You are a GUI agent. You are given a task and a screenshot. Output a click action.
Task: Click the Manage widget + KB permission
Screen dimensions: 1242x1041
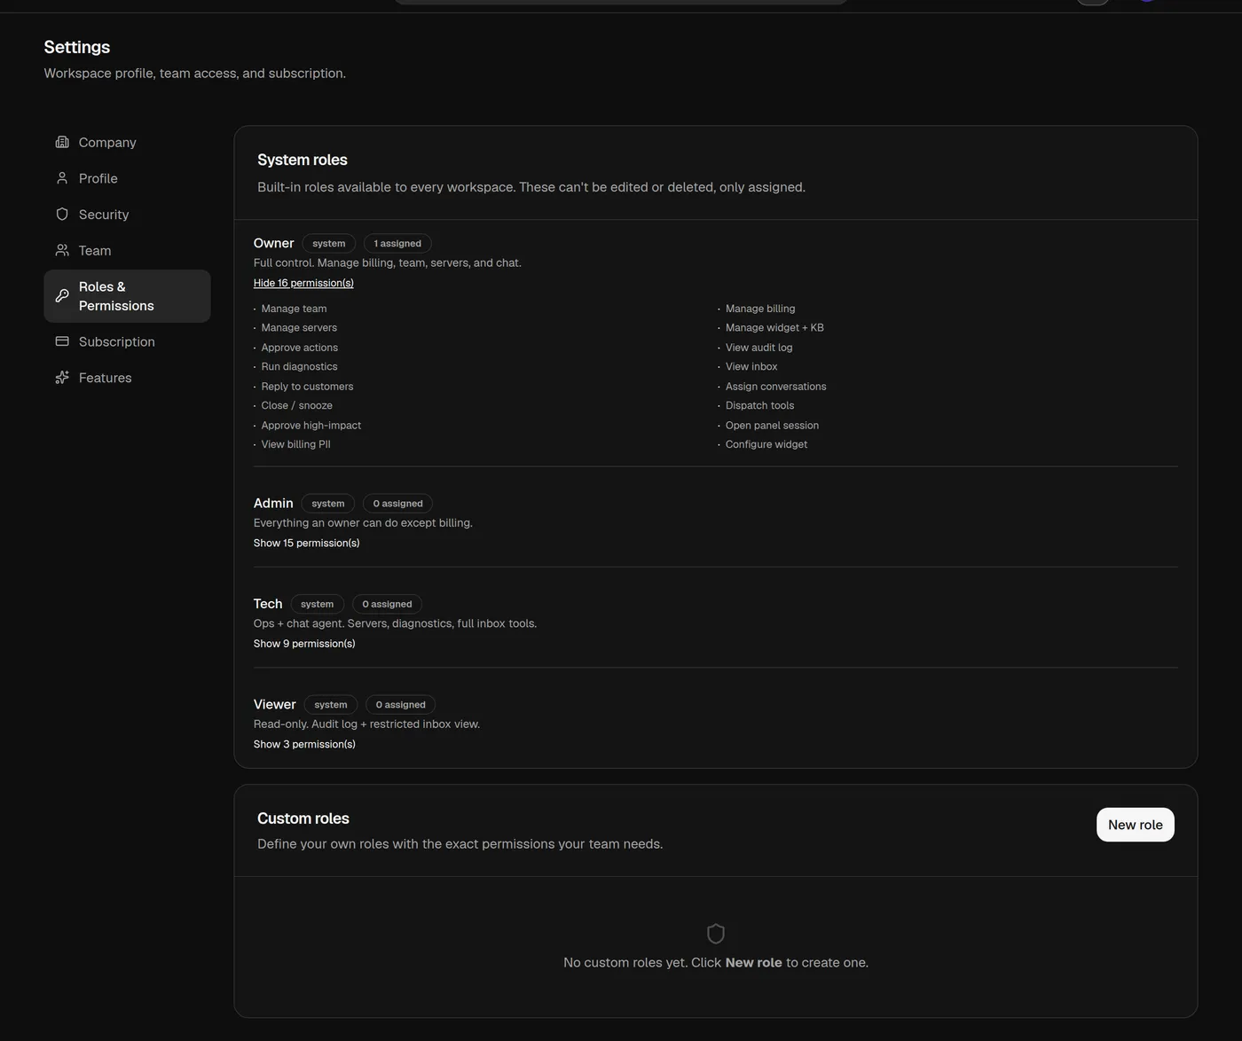(x=774, y=328)
